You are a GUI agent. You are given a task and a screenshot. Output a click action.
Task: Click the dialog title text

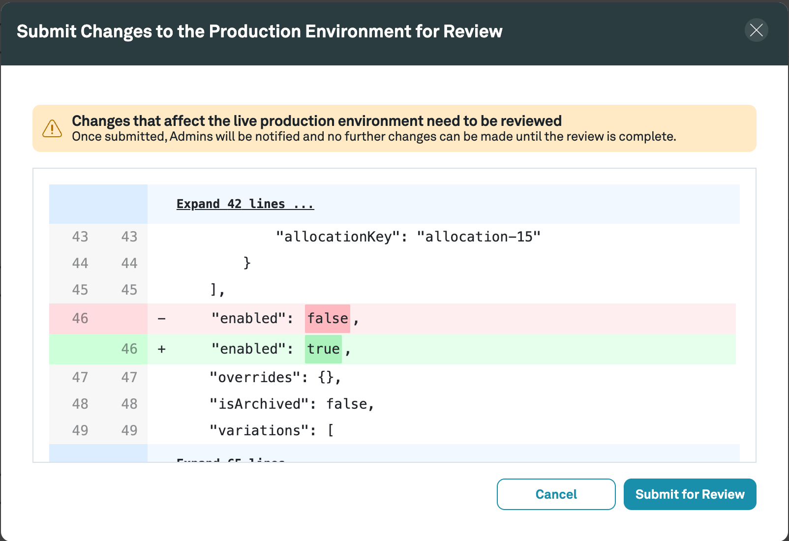point(259,31)
